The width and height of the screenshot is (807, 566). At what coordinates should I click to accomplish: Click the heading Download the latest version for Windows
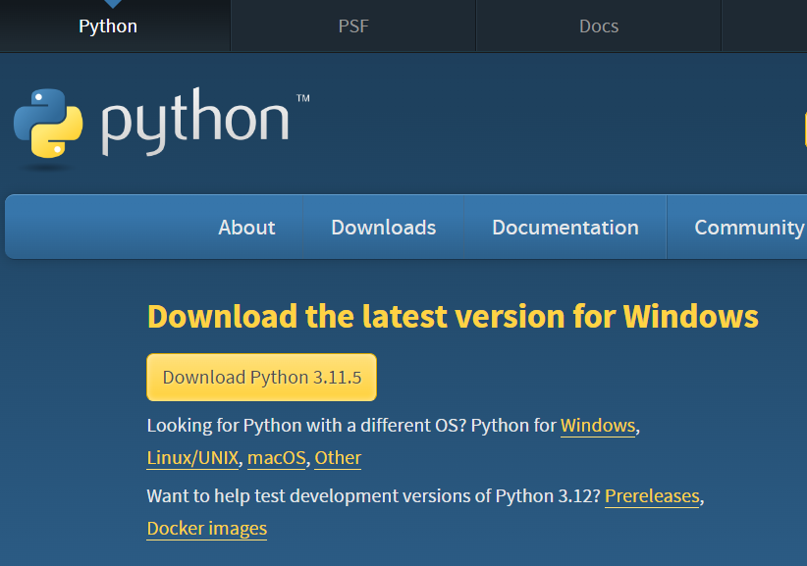tap(453, 316)
